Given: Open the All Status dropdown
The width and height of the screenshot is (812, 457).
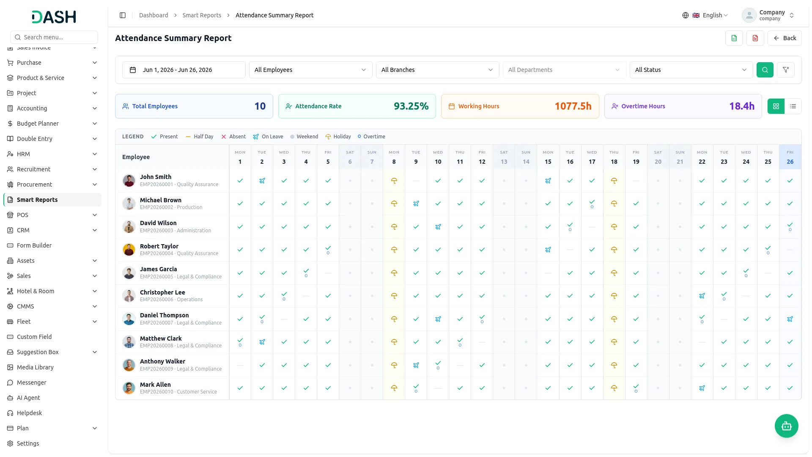Looking at the screenshot, I should tap(691, 70).
